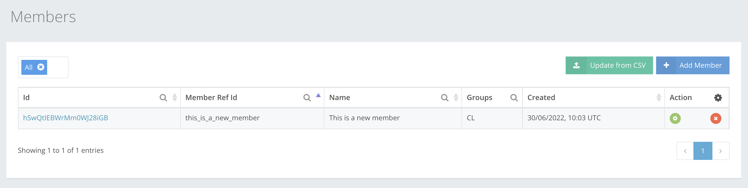Open column settings via the gear icon

click(718, 97)
